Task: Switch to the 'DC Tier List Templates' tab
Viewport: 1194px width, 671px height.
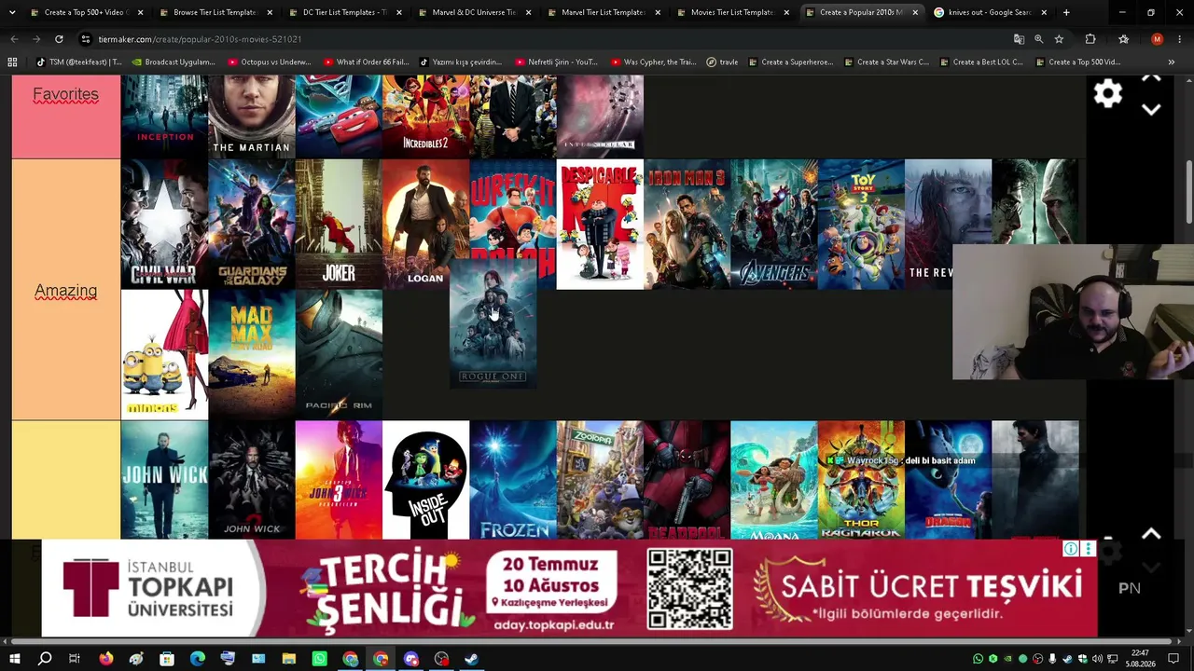Action: pyautogui.click(x=343, y=12)
